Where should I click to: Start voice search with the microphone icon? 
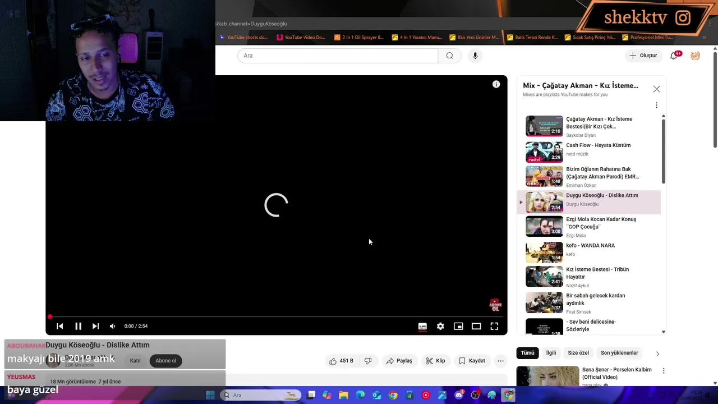(475, 56)
